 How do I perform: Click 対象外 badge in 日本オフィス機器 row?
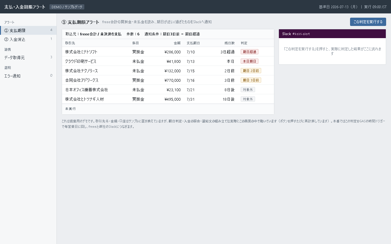(248, 90)
